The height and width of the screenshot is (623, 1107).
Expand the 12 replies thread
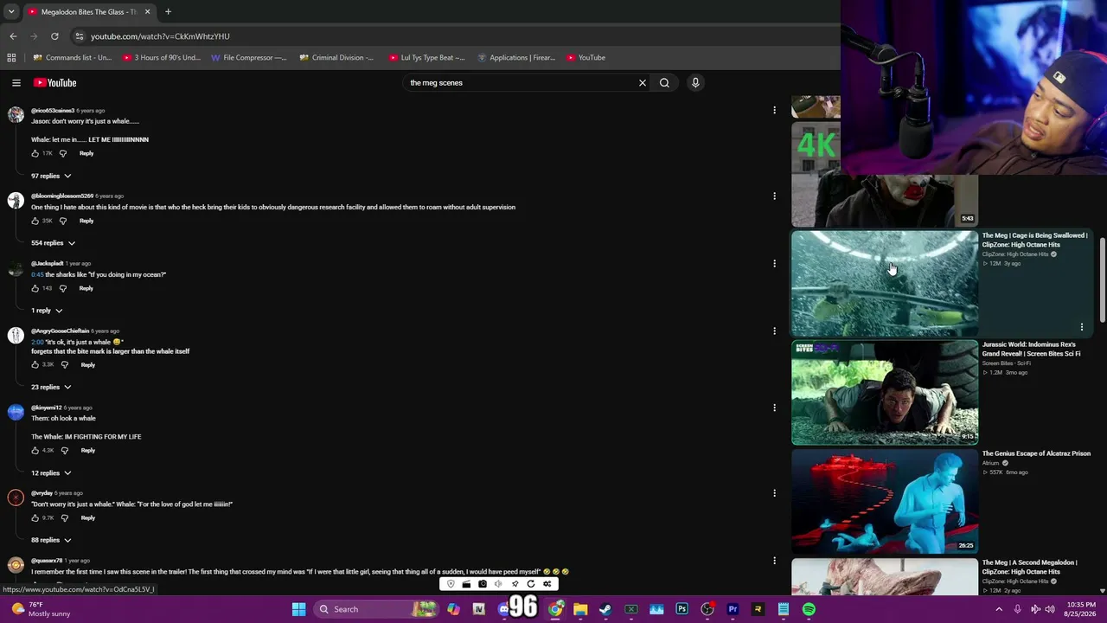[x=51, y=473]
